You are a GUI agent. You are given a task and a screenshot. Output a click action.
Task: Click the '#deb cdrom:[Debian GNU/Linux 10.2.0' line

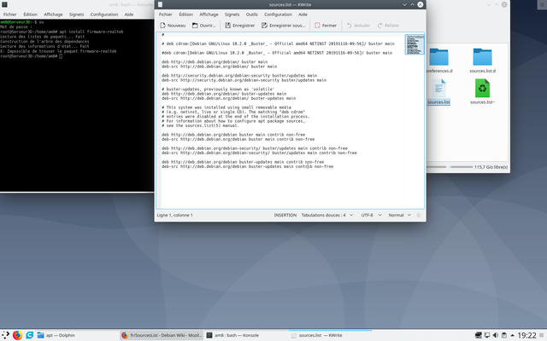click(x=277, y=53)
